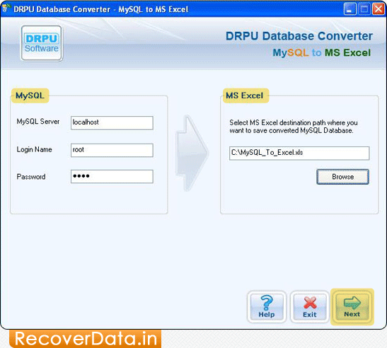This screenshot has height=348, width=387.
Task: Click the "MS Excel" group heading
Action: [244, 95]
